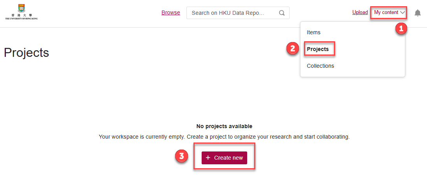Click The University of Hong Kong wordmark text

point(21,18)
